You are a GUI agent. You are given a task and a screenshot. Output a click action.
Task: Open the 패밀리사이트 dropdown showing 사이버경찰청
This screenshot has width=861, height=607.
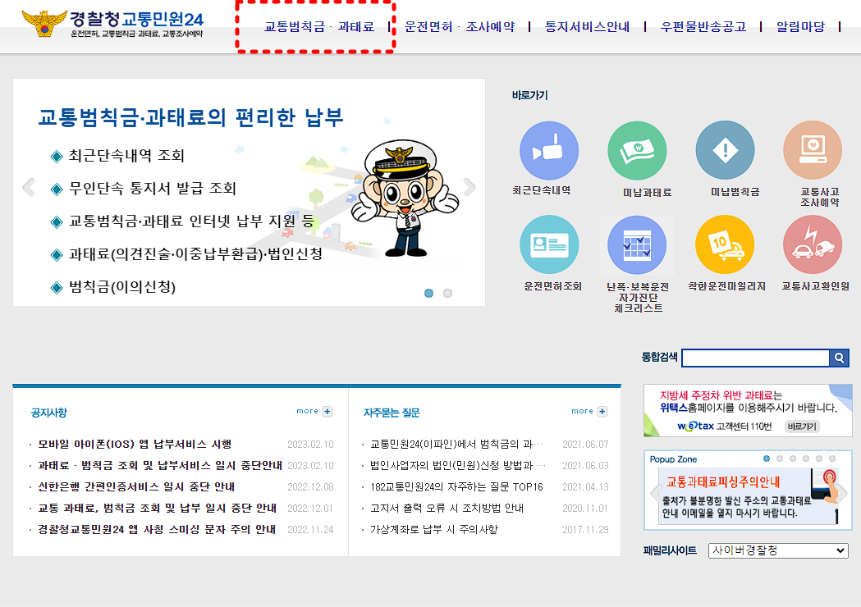pos(778,550)
